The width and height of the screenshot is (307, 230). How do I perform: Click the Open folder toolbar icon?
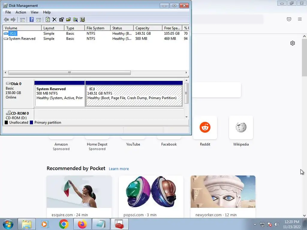coord(69,19)
